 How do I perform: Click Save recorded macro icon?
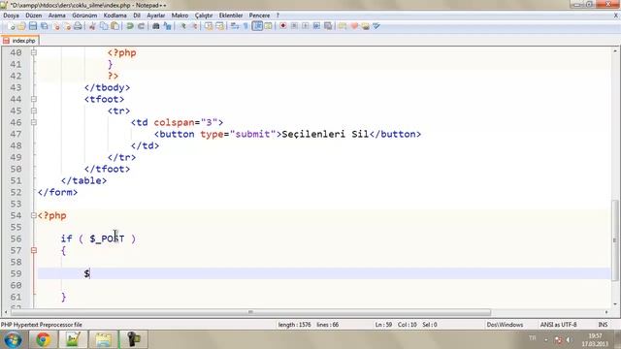(328, 26)
